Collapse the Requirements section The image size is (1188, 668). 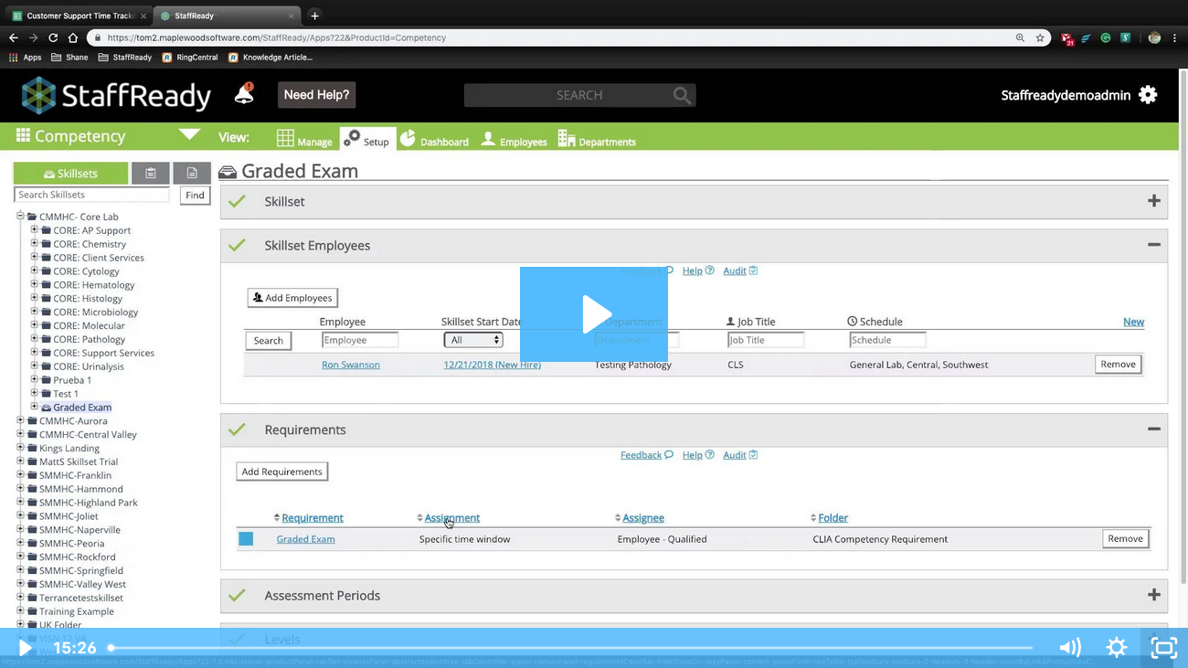(1153, 429)
